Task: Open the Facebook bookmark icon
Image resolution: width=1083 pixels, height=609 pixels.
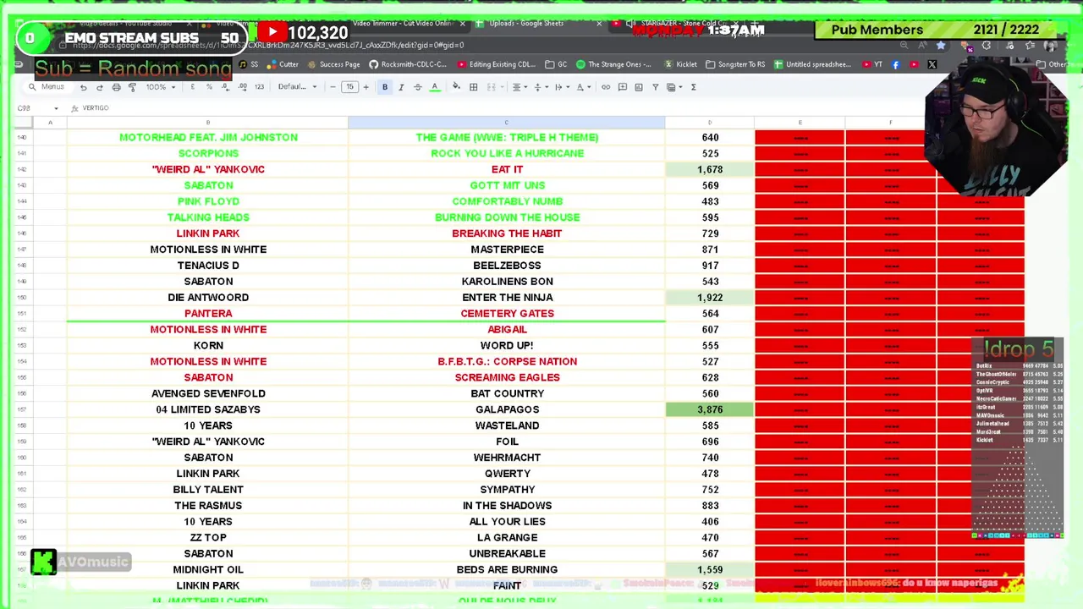Action: point(896,64)
